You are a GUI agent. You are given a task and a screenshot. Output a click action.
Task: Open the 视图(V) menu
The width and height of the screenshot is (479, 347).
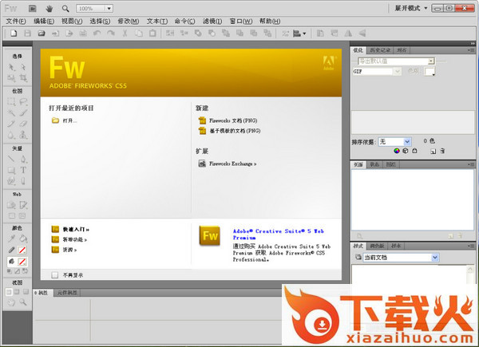(x=72, y=21)
